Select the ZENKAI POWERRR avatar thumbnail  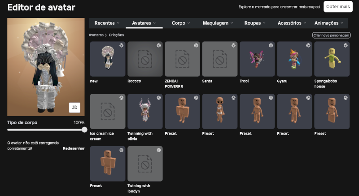coord(182,59)
